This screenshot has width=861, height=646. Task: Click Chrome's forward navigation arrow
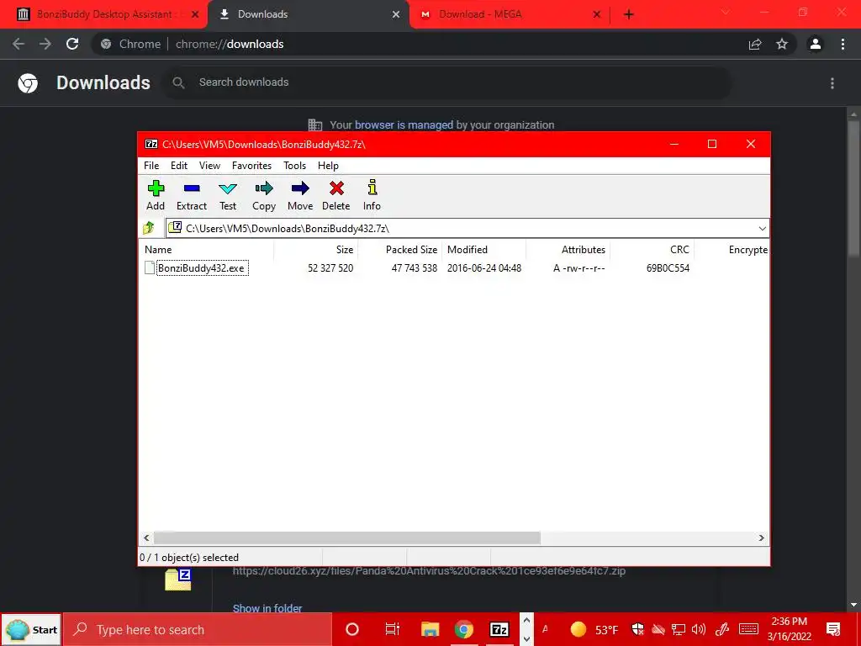click(x=45, y=44)
